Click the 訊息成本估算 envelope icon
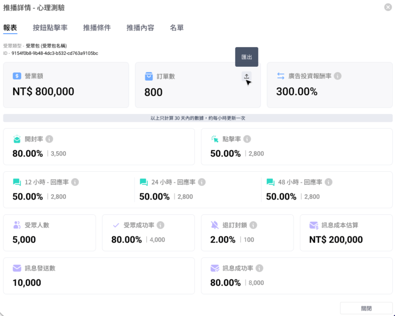 pos(314,225)
